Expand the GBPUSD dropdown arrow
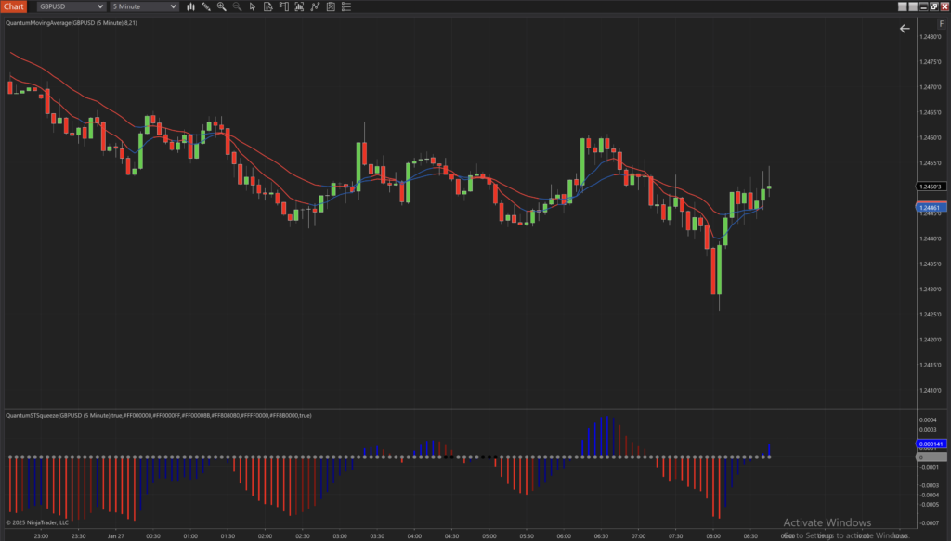 [101, 6]
